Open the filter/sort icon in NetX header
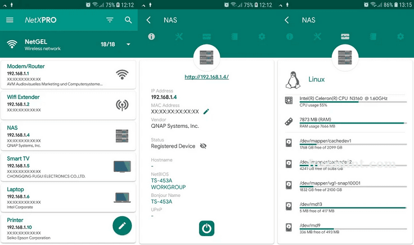Image resolution: width=414 pixels, height=245 pixels. pos(110,20)
